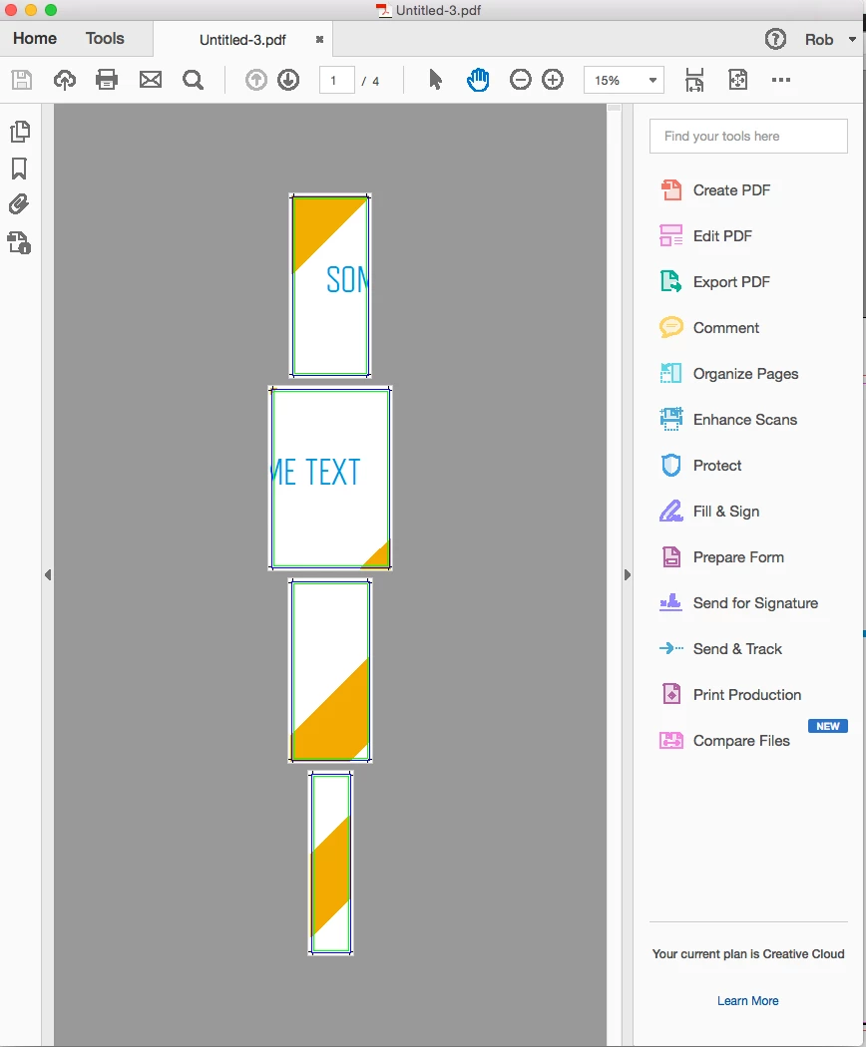Click the Comment speech bubble icon
866x1047 pixels.
point(670,327)
